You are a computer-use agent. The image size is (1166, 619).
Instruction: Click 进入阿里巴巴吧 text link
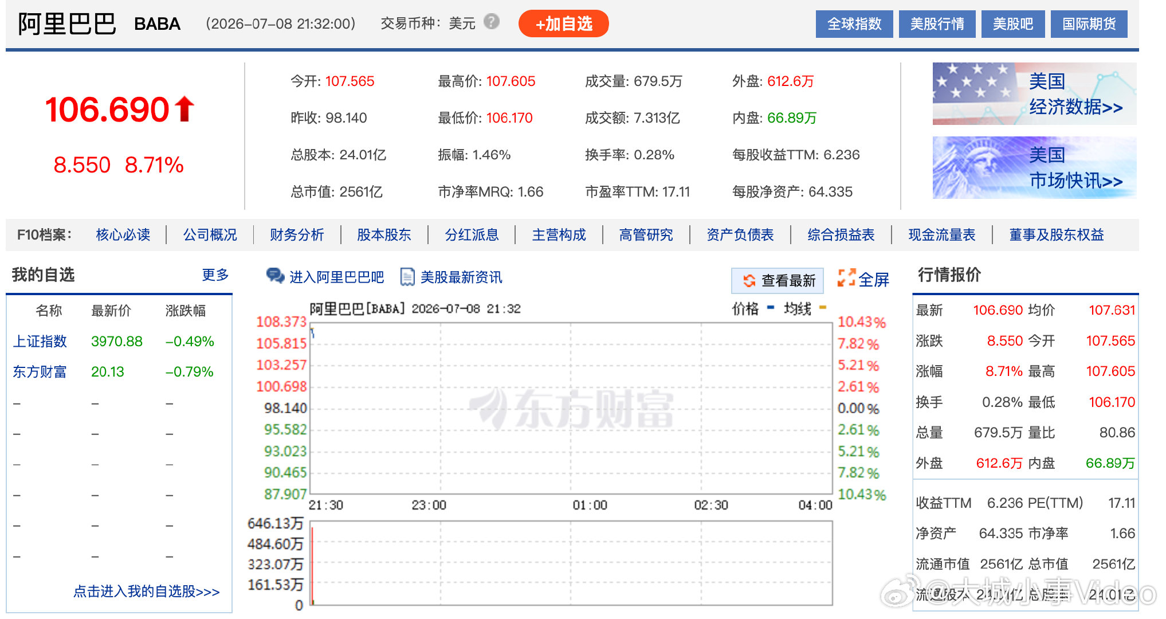tap(336, 277)
